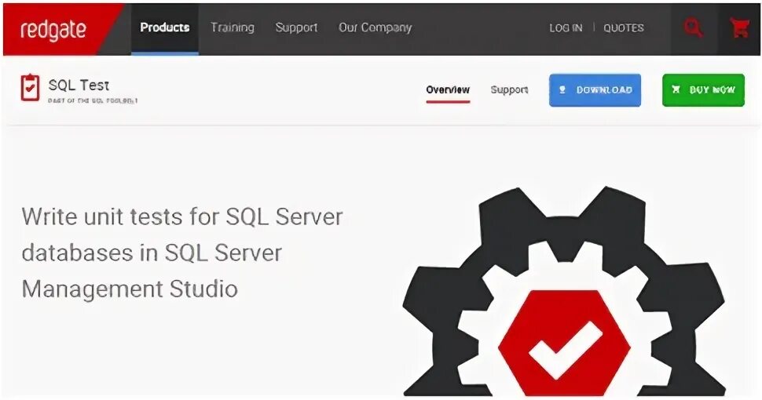Click the SQL Test clipboard icon
Image resolution: width=762 pixels, height=400 pixels.
click(x=30, y=88)
